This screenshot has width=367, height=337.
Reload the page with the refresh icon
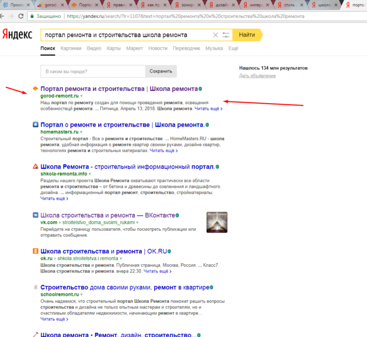tap(21, 16)
